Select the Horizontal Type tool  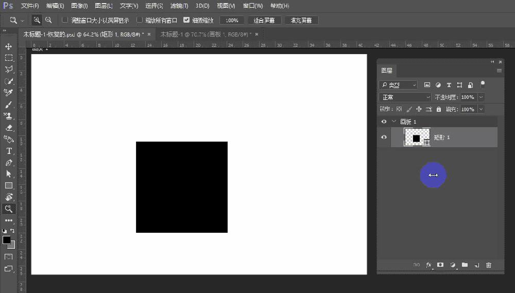pos(9,151)
